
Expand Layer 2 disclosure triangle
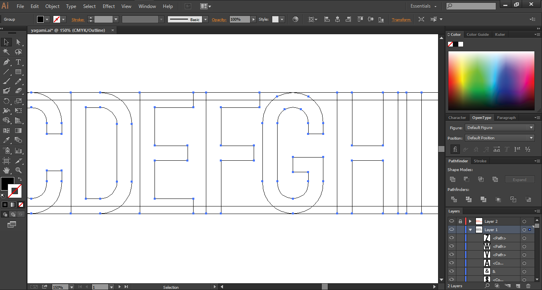[470, 221]
